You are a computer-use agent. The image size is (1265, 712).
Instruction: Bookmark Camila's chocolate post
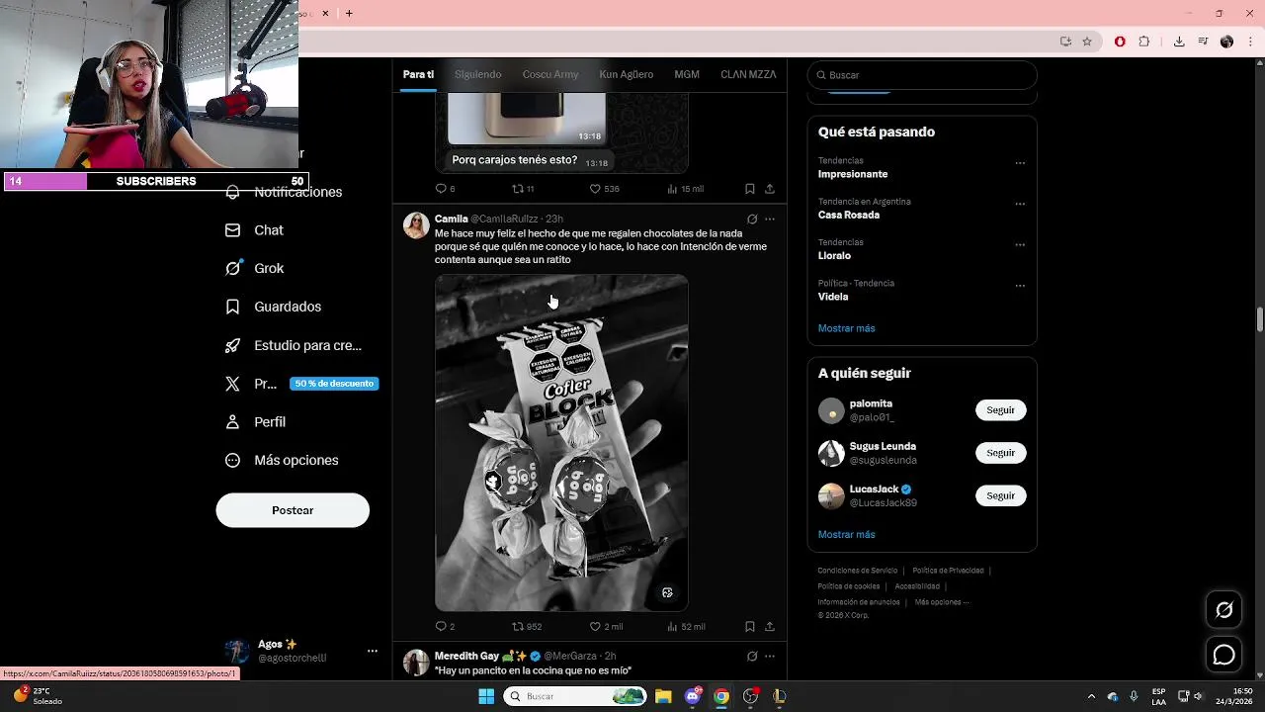(x=750, y=626)
